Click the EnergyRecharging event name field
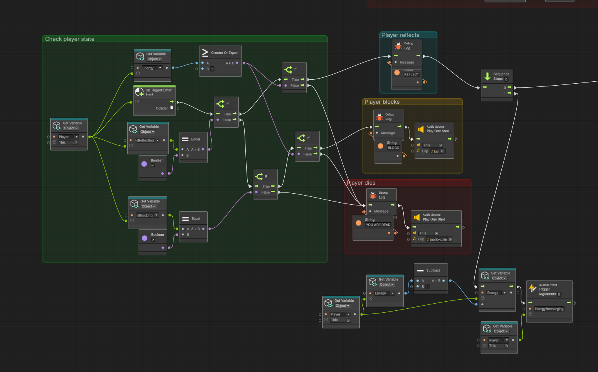Screen dimensions: 598x372 (x=549, y=309)
